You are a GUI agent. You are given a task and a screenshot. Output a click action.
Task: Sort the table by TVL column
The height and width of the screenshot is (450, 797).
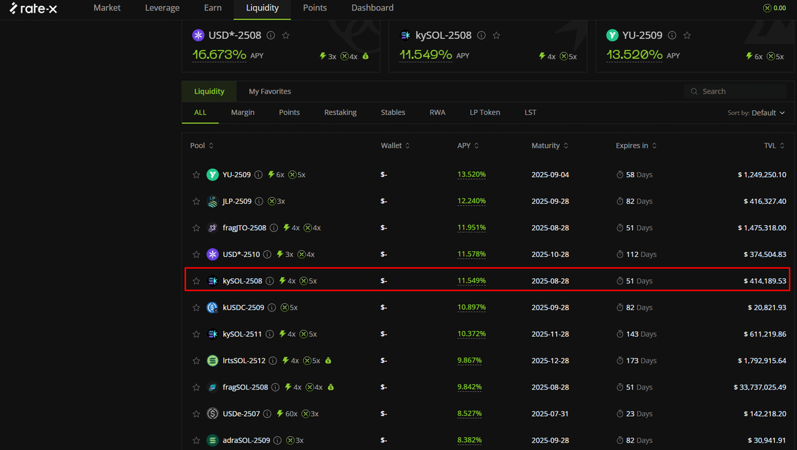774,145
